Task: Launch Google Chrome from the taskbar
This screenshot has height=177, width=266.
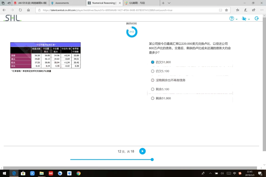Action: (x=78, y=173)
